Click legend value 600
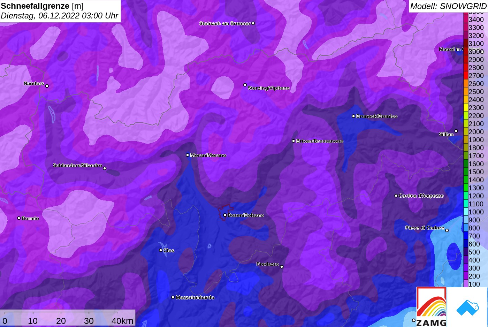This screenshot has width=488, height=327. tap(474, 244)
